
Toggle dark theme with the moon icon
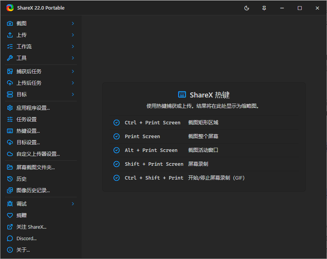pos(247,8)
